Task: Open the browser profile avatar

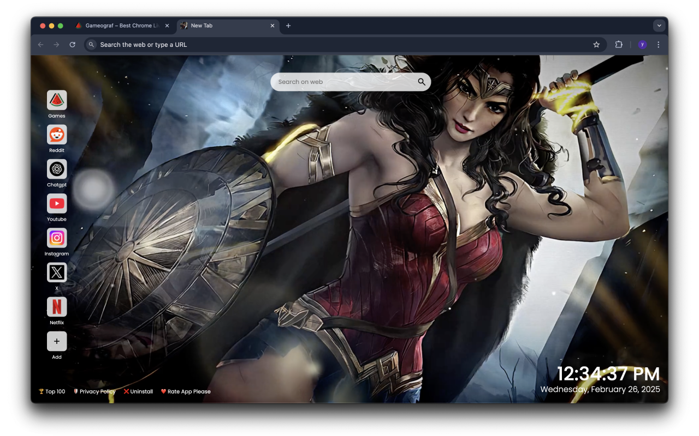Action: point(642,44)
